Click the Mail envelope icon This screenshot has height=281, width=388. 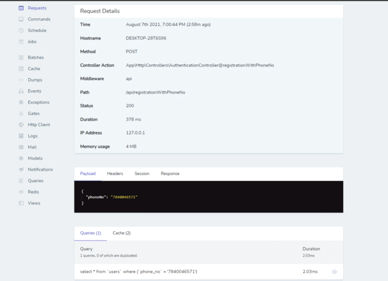[x=21, y=147]
